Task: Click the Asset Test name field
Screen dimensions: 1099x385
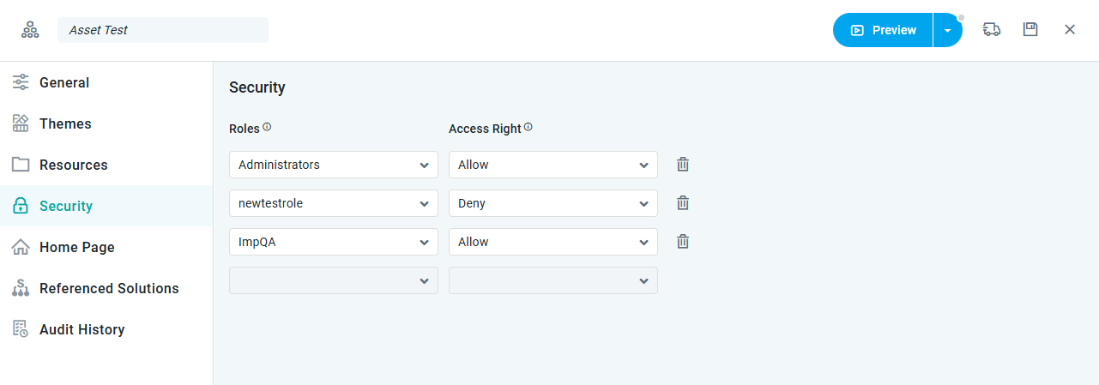Action: [x=163, y=30]
